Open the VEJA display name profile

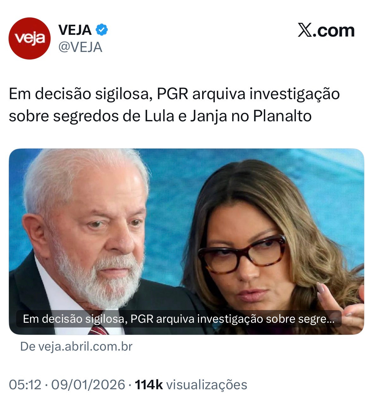75,30
